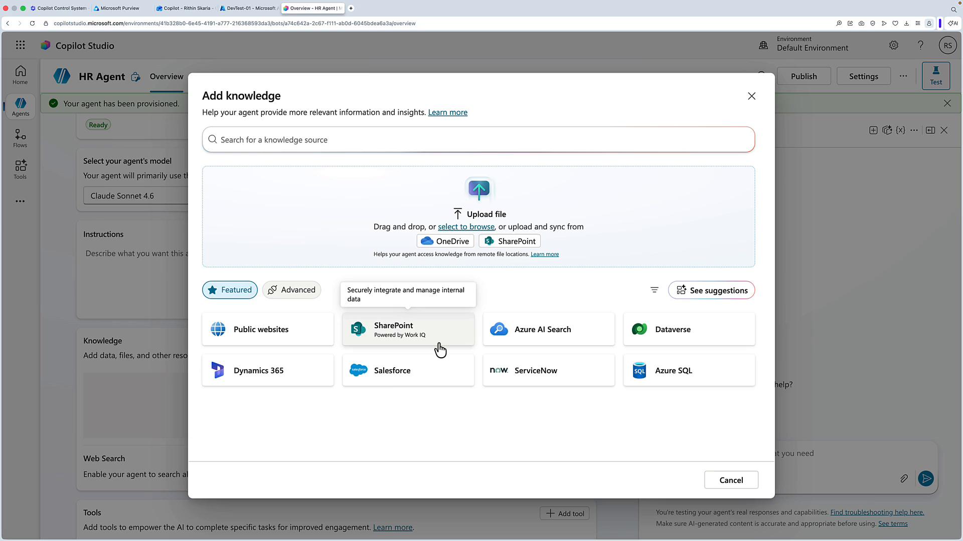Dismiss the provisioned notification banner
The height and width of the screenshot is (541, 963).
[x=947, y=103]
